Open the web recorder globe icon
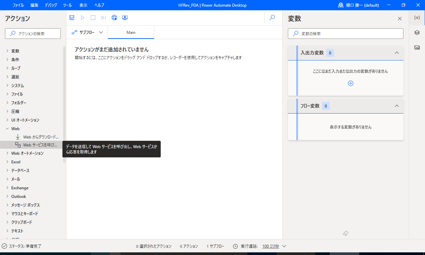 [x=114, y=18]
